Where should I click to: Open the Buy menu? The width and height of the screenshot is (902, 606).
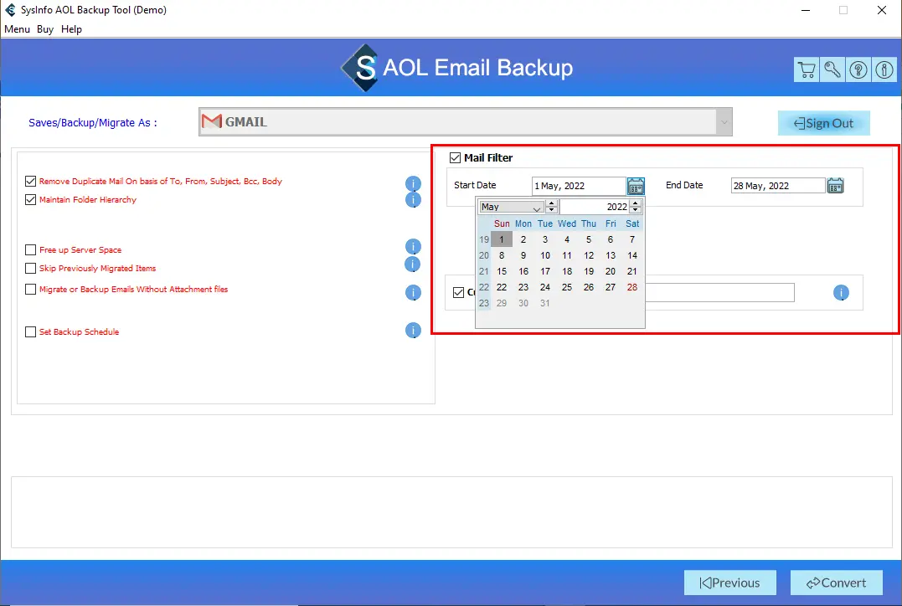(45, 28)
